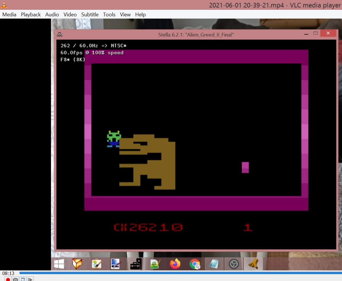This screenshot has width=342, height=281.
Task: Click the OBS Studio icon in the taskbar
Action: point(234,264)
